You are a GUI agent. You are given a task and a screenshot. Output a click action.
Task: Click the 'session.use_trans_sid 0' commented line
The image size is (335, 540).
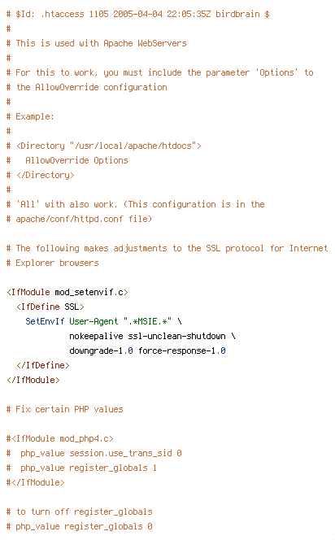coord(94,453)
